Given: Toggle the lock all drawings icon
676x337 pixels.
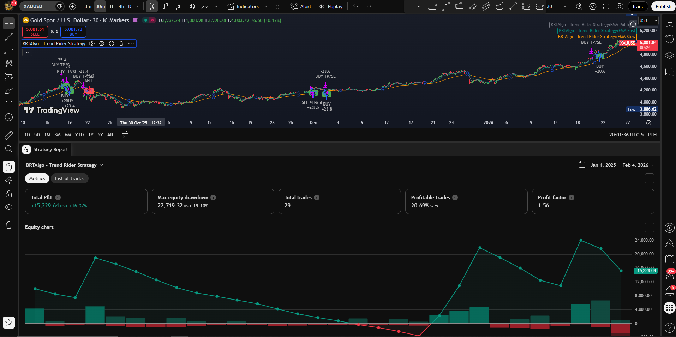Looking at the screenshot, I should pyautogui.click(x=9, y=194).
